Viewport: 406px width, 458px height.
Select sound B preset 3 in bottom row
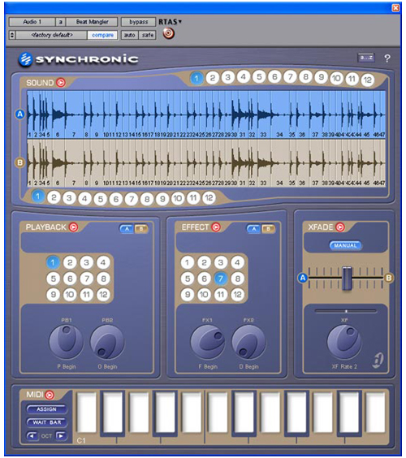(69, 198)
